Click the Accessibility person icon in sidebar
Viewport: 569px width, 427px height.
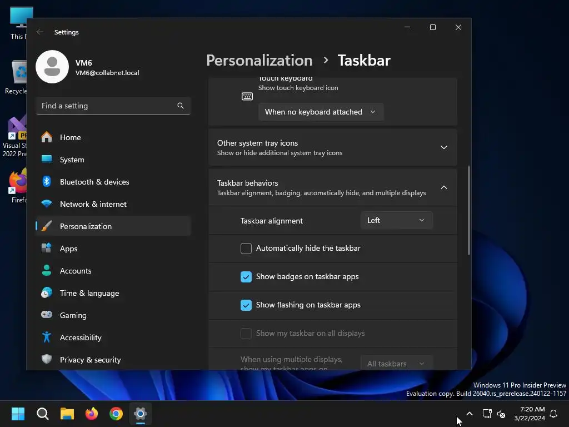pyautogui.click(x=47, y=337)
